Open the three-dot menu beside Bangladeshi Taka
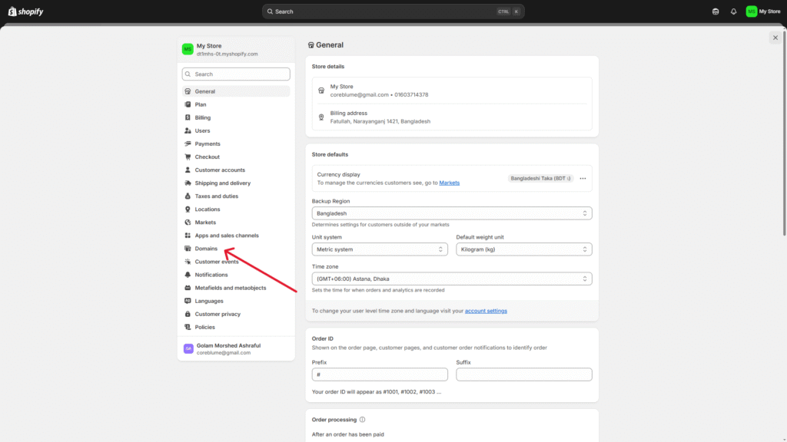Viewport: 787px width, 442px height. tap(583, 178)
